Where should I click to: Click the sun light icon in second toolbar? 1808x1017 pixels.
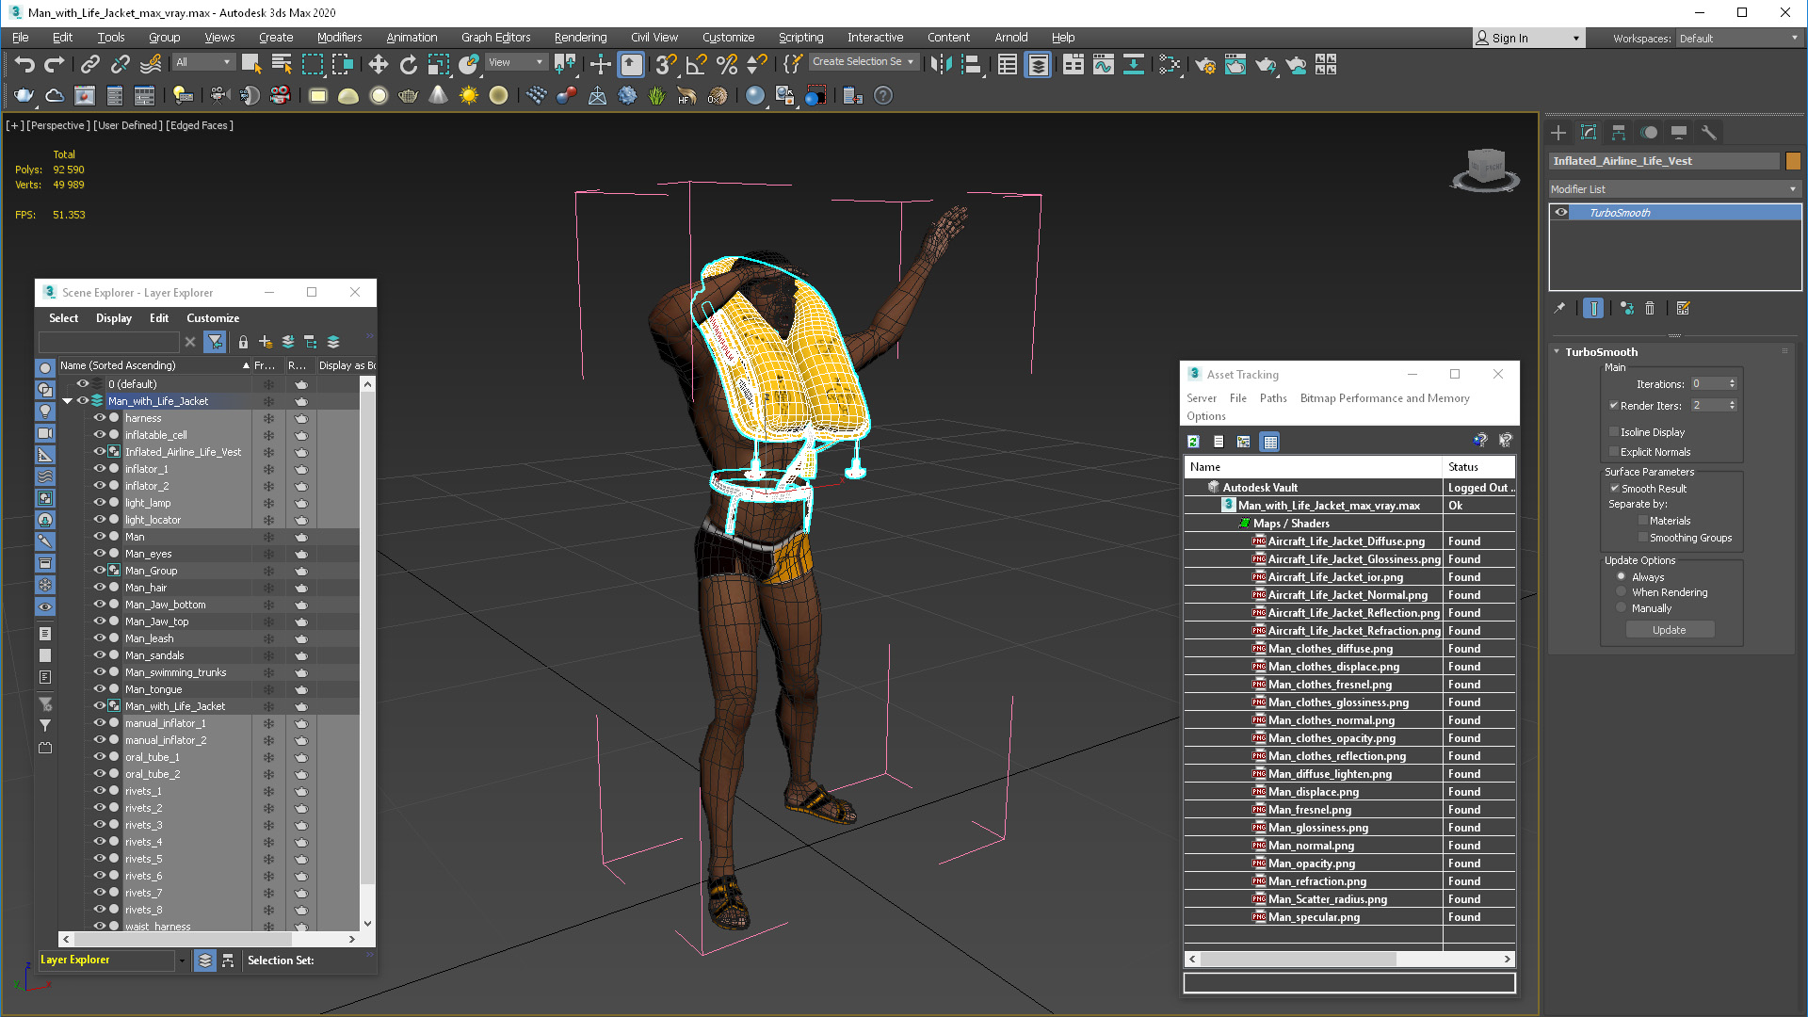468,95
